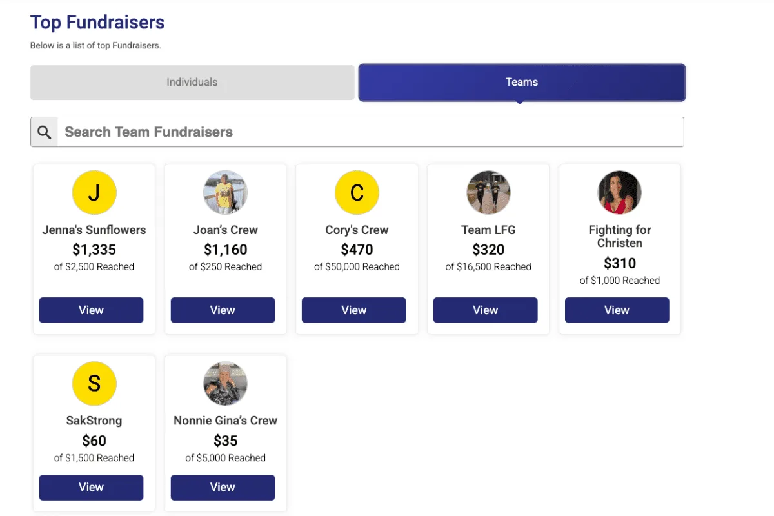View the SakStrong fundraiser
Viewport: 774px width, 516px height.
pos(91,488)
